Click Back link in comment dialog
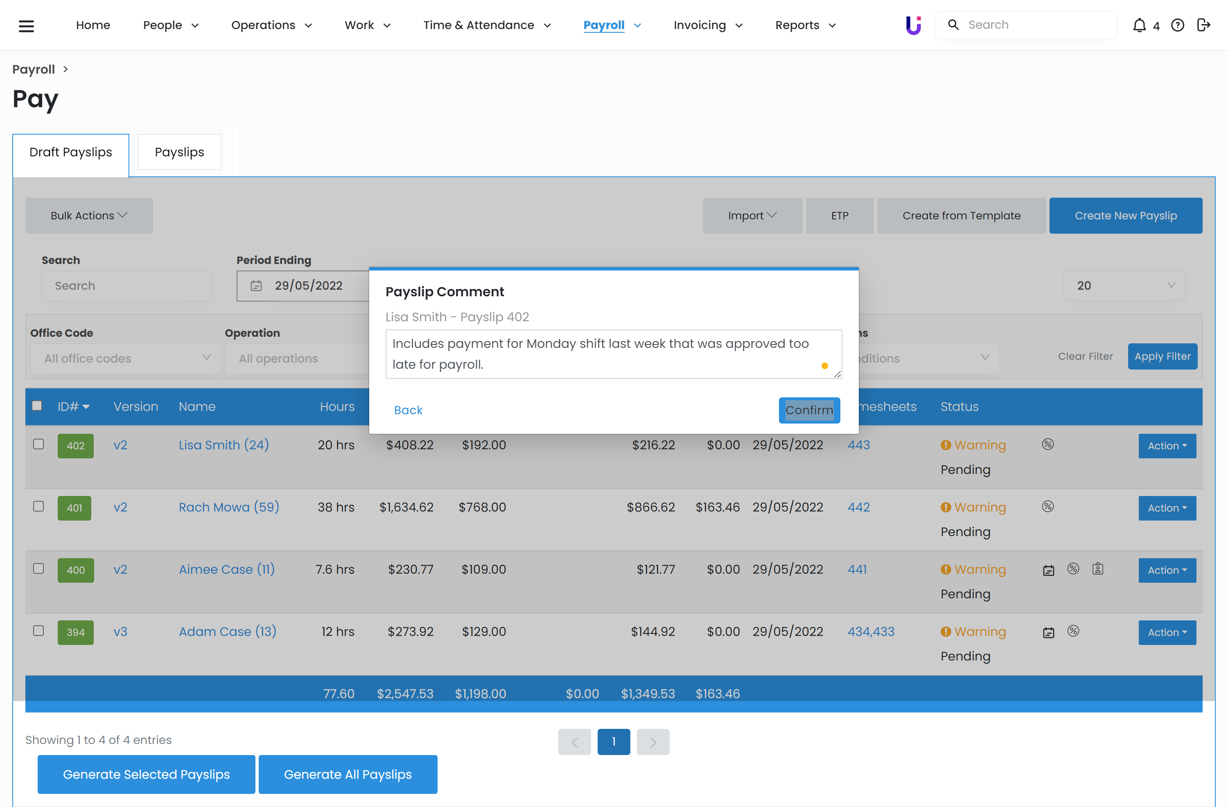 click(x=408, y=410)
